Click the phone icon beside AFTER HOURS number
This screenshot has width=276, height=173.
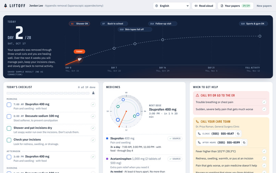tap(199, 142)
